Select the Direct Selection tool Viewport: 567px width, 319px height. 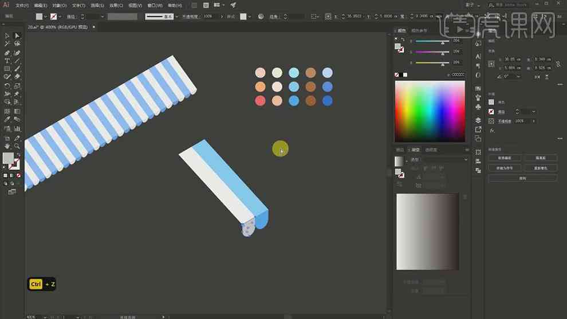(17, 36)
